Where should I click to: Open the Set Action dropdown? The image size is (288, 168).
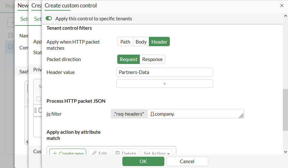point(157,153)
